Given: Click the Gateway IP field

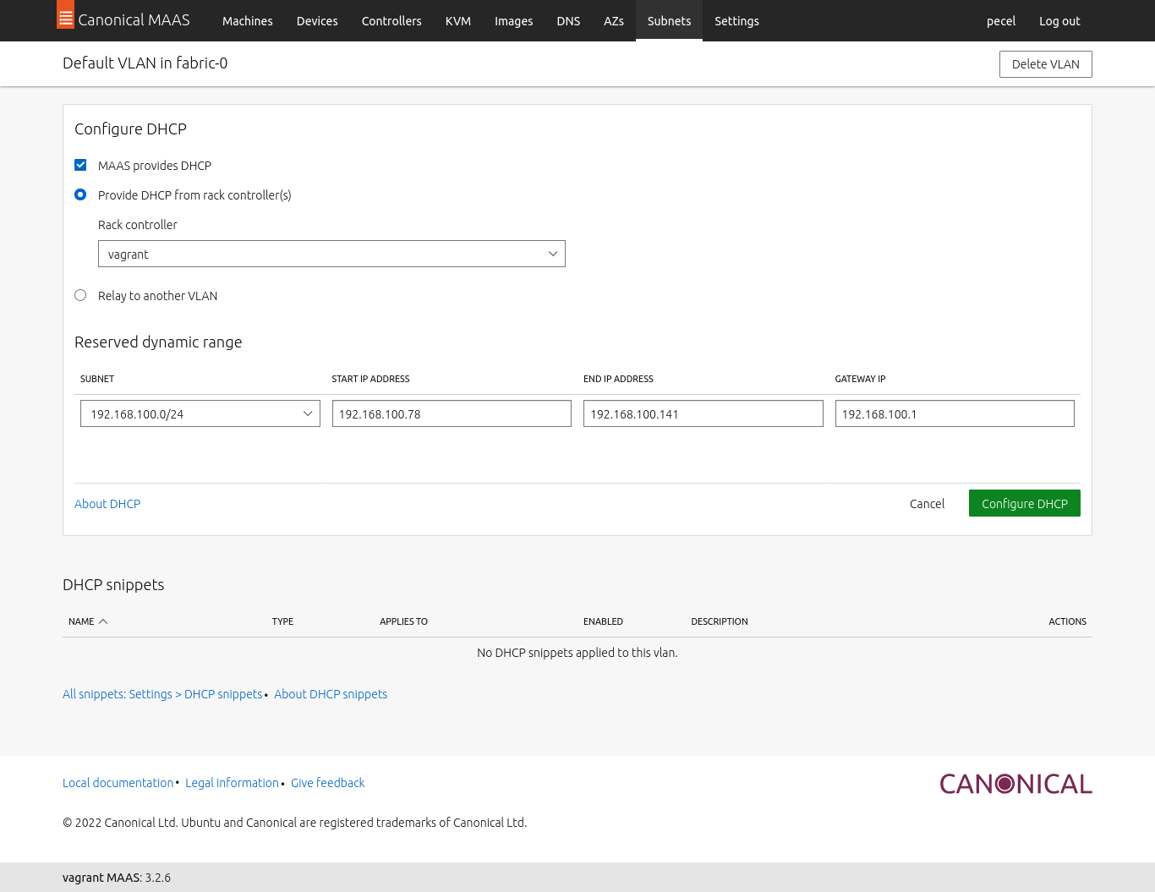Looking at the screenshot, I should tap(955, 413).
